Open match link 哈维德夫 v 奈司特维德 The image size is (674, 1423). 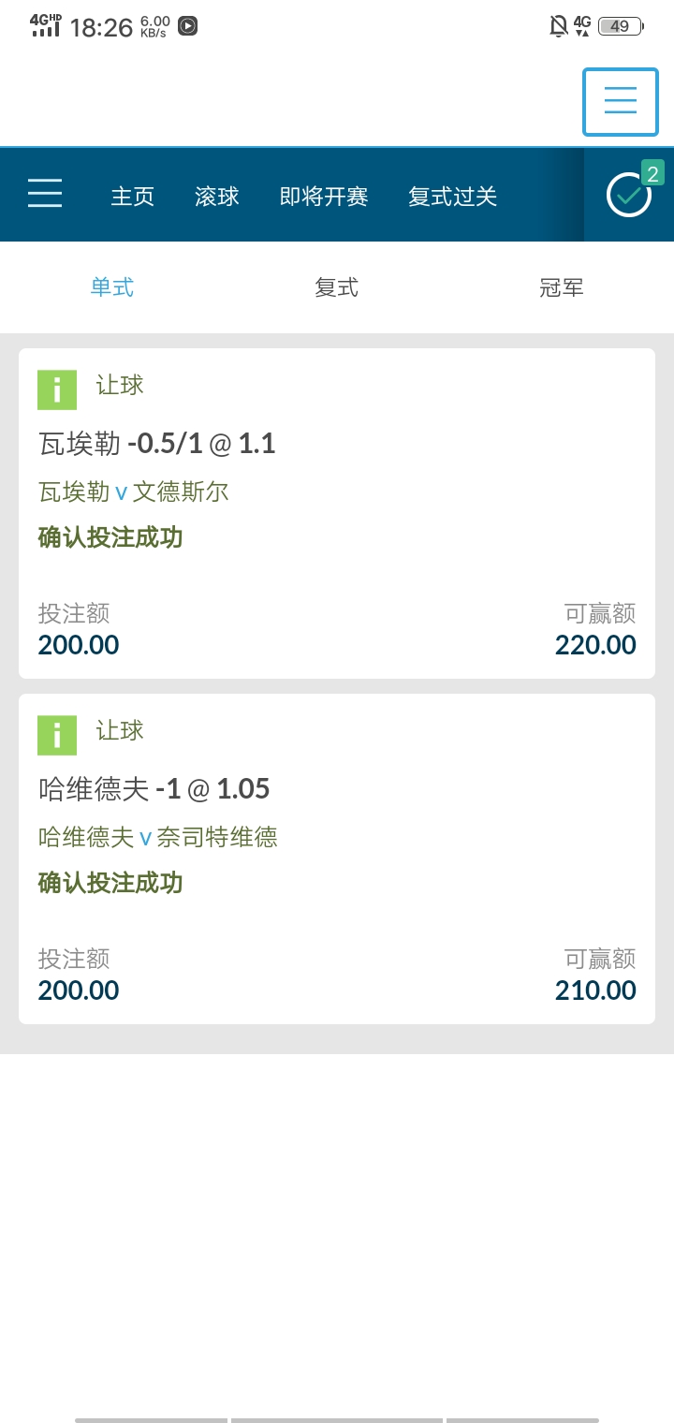[158, 837]
